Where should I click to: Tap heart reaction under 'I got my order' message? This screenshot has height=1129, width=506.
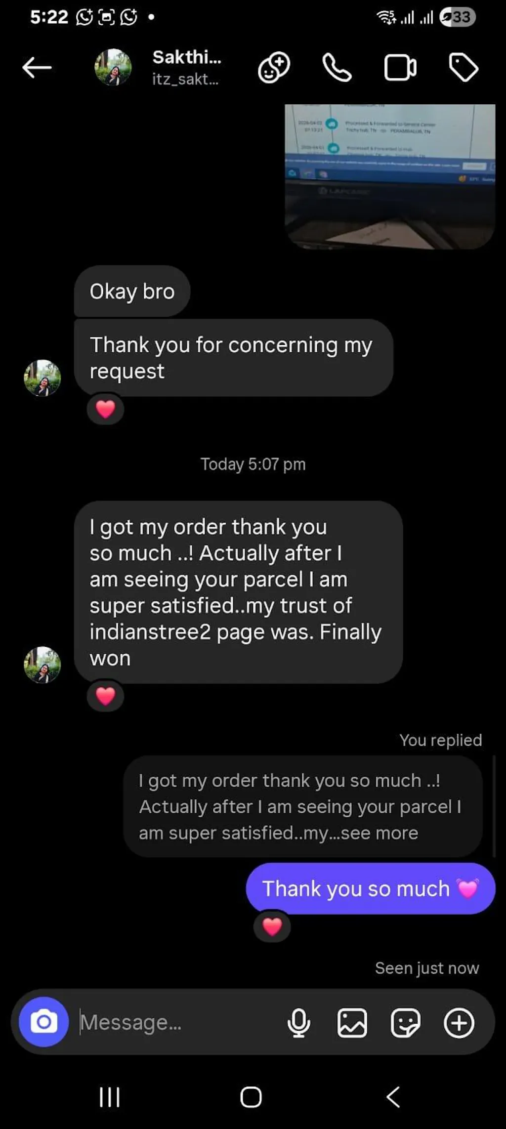click(x=105, y=696)
